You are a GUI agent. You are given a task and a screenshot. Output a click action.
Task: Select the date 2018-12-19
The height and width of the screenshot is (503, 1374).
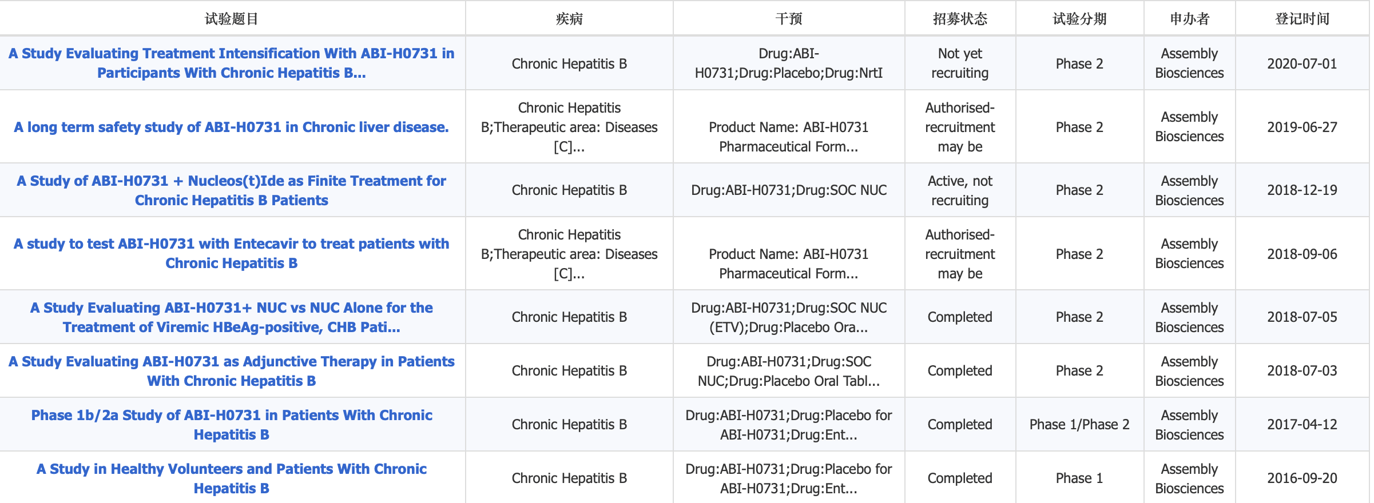point(1302,190)
